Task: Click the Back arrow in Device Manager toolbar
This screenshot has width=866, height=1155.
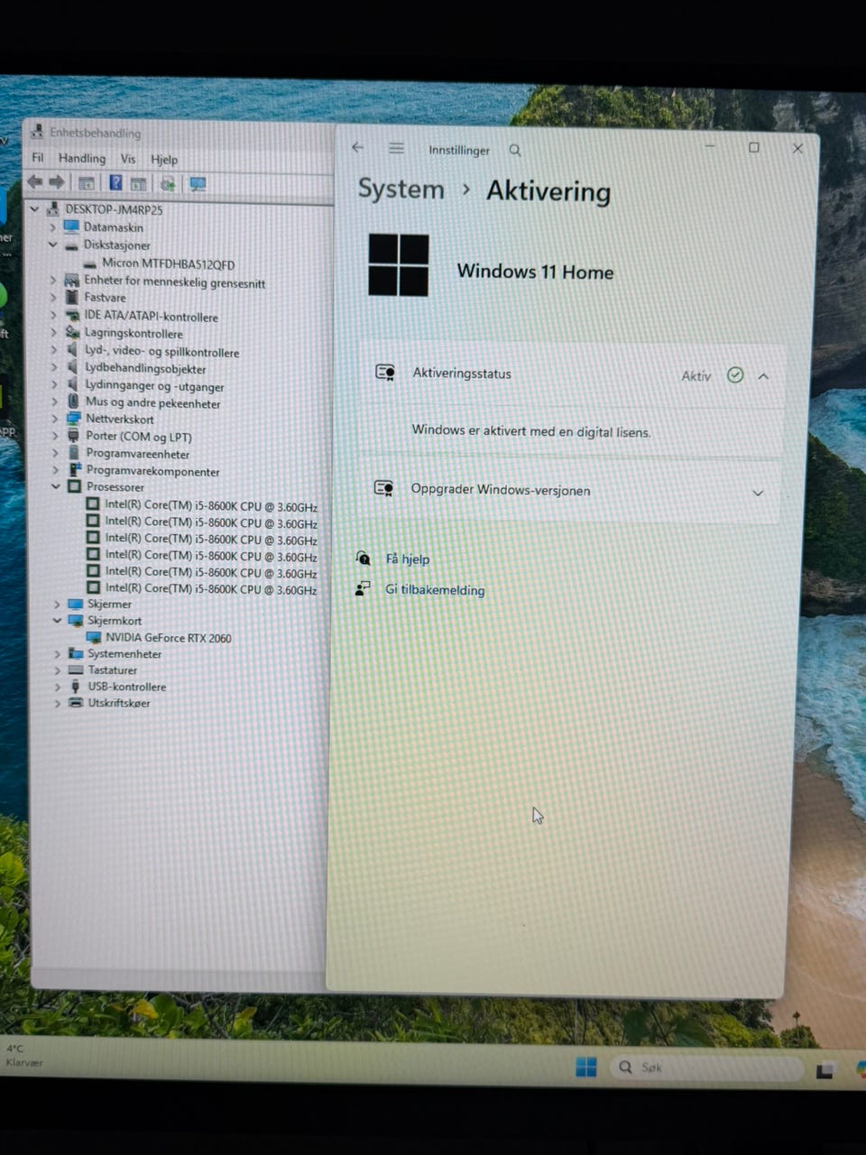Action: pyautogui.click(x=35, y=182)
